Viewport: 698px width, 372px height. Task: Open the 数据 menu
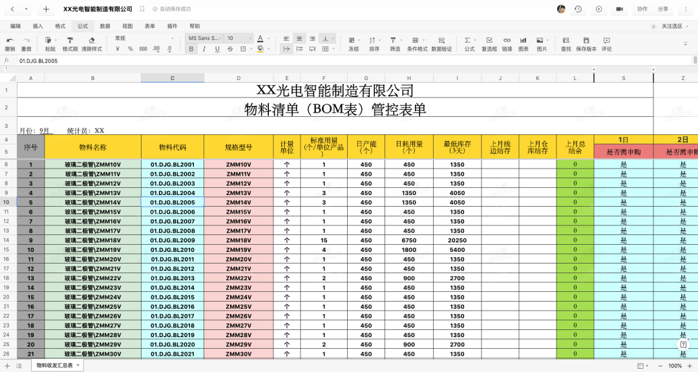(x=105, y=26)
